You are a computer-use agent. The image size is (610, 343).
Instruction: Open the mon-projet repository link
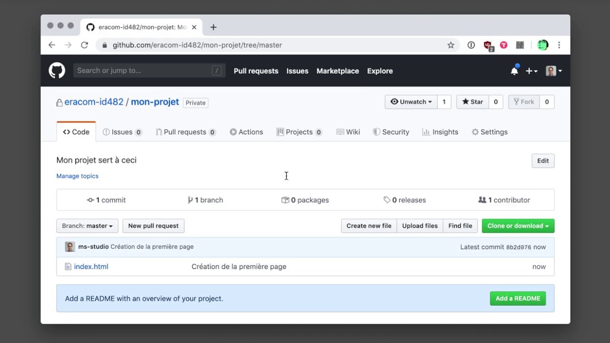tap(155, 102)
